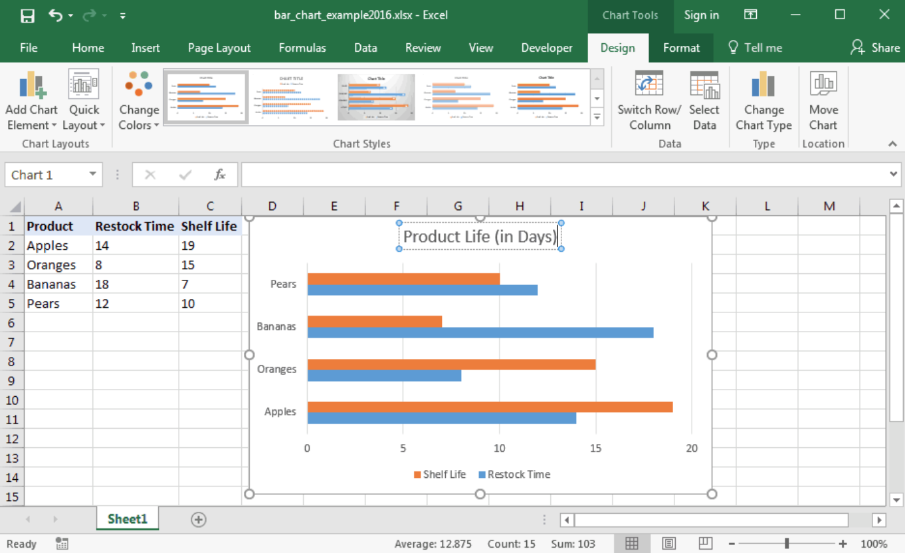Open the Name Box dropdown arrow

93,175
